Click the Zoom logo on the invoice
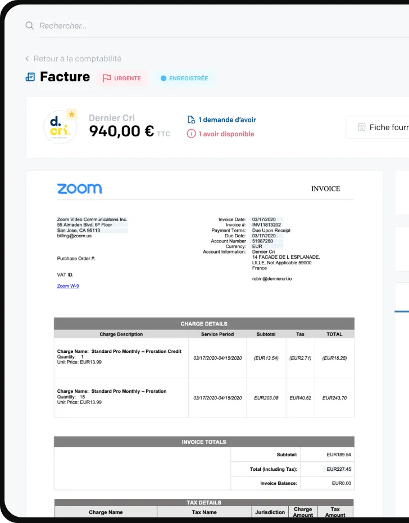This screenshot has height=523, width=409. point(79,189)
